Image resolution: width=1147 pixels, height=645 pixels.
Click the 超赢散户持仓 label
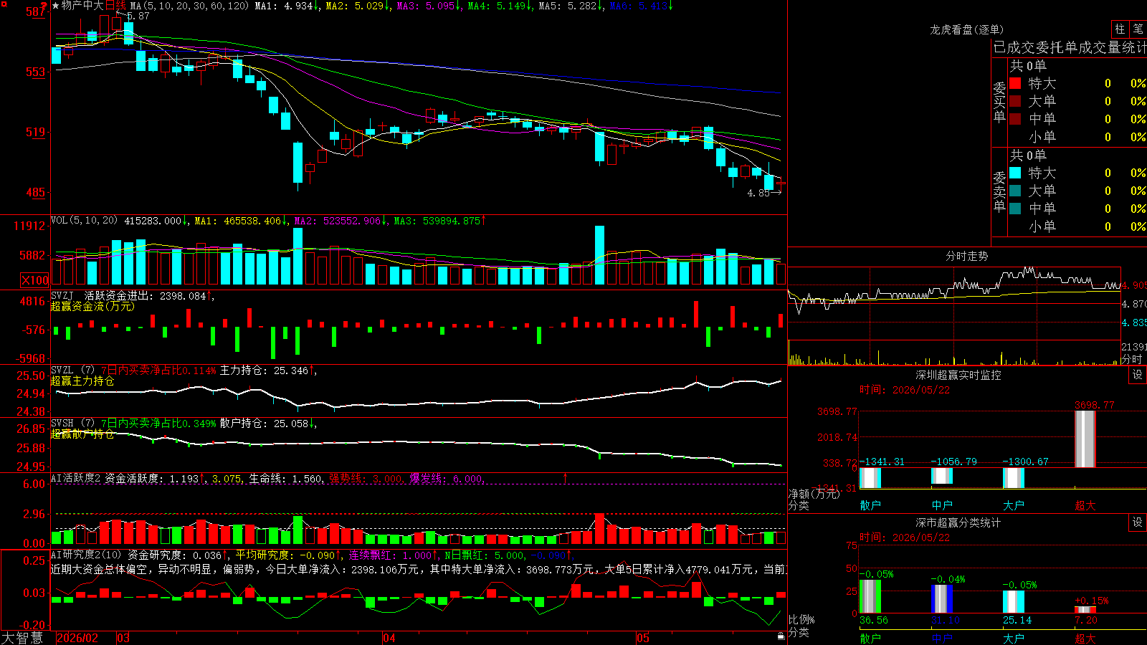[82, 434]
